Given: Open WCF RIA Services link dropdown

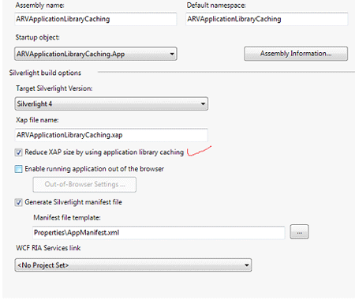Looking at the screenshot, I should pos(133,265).
